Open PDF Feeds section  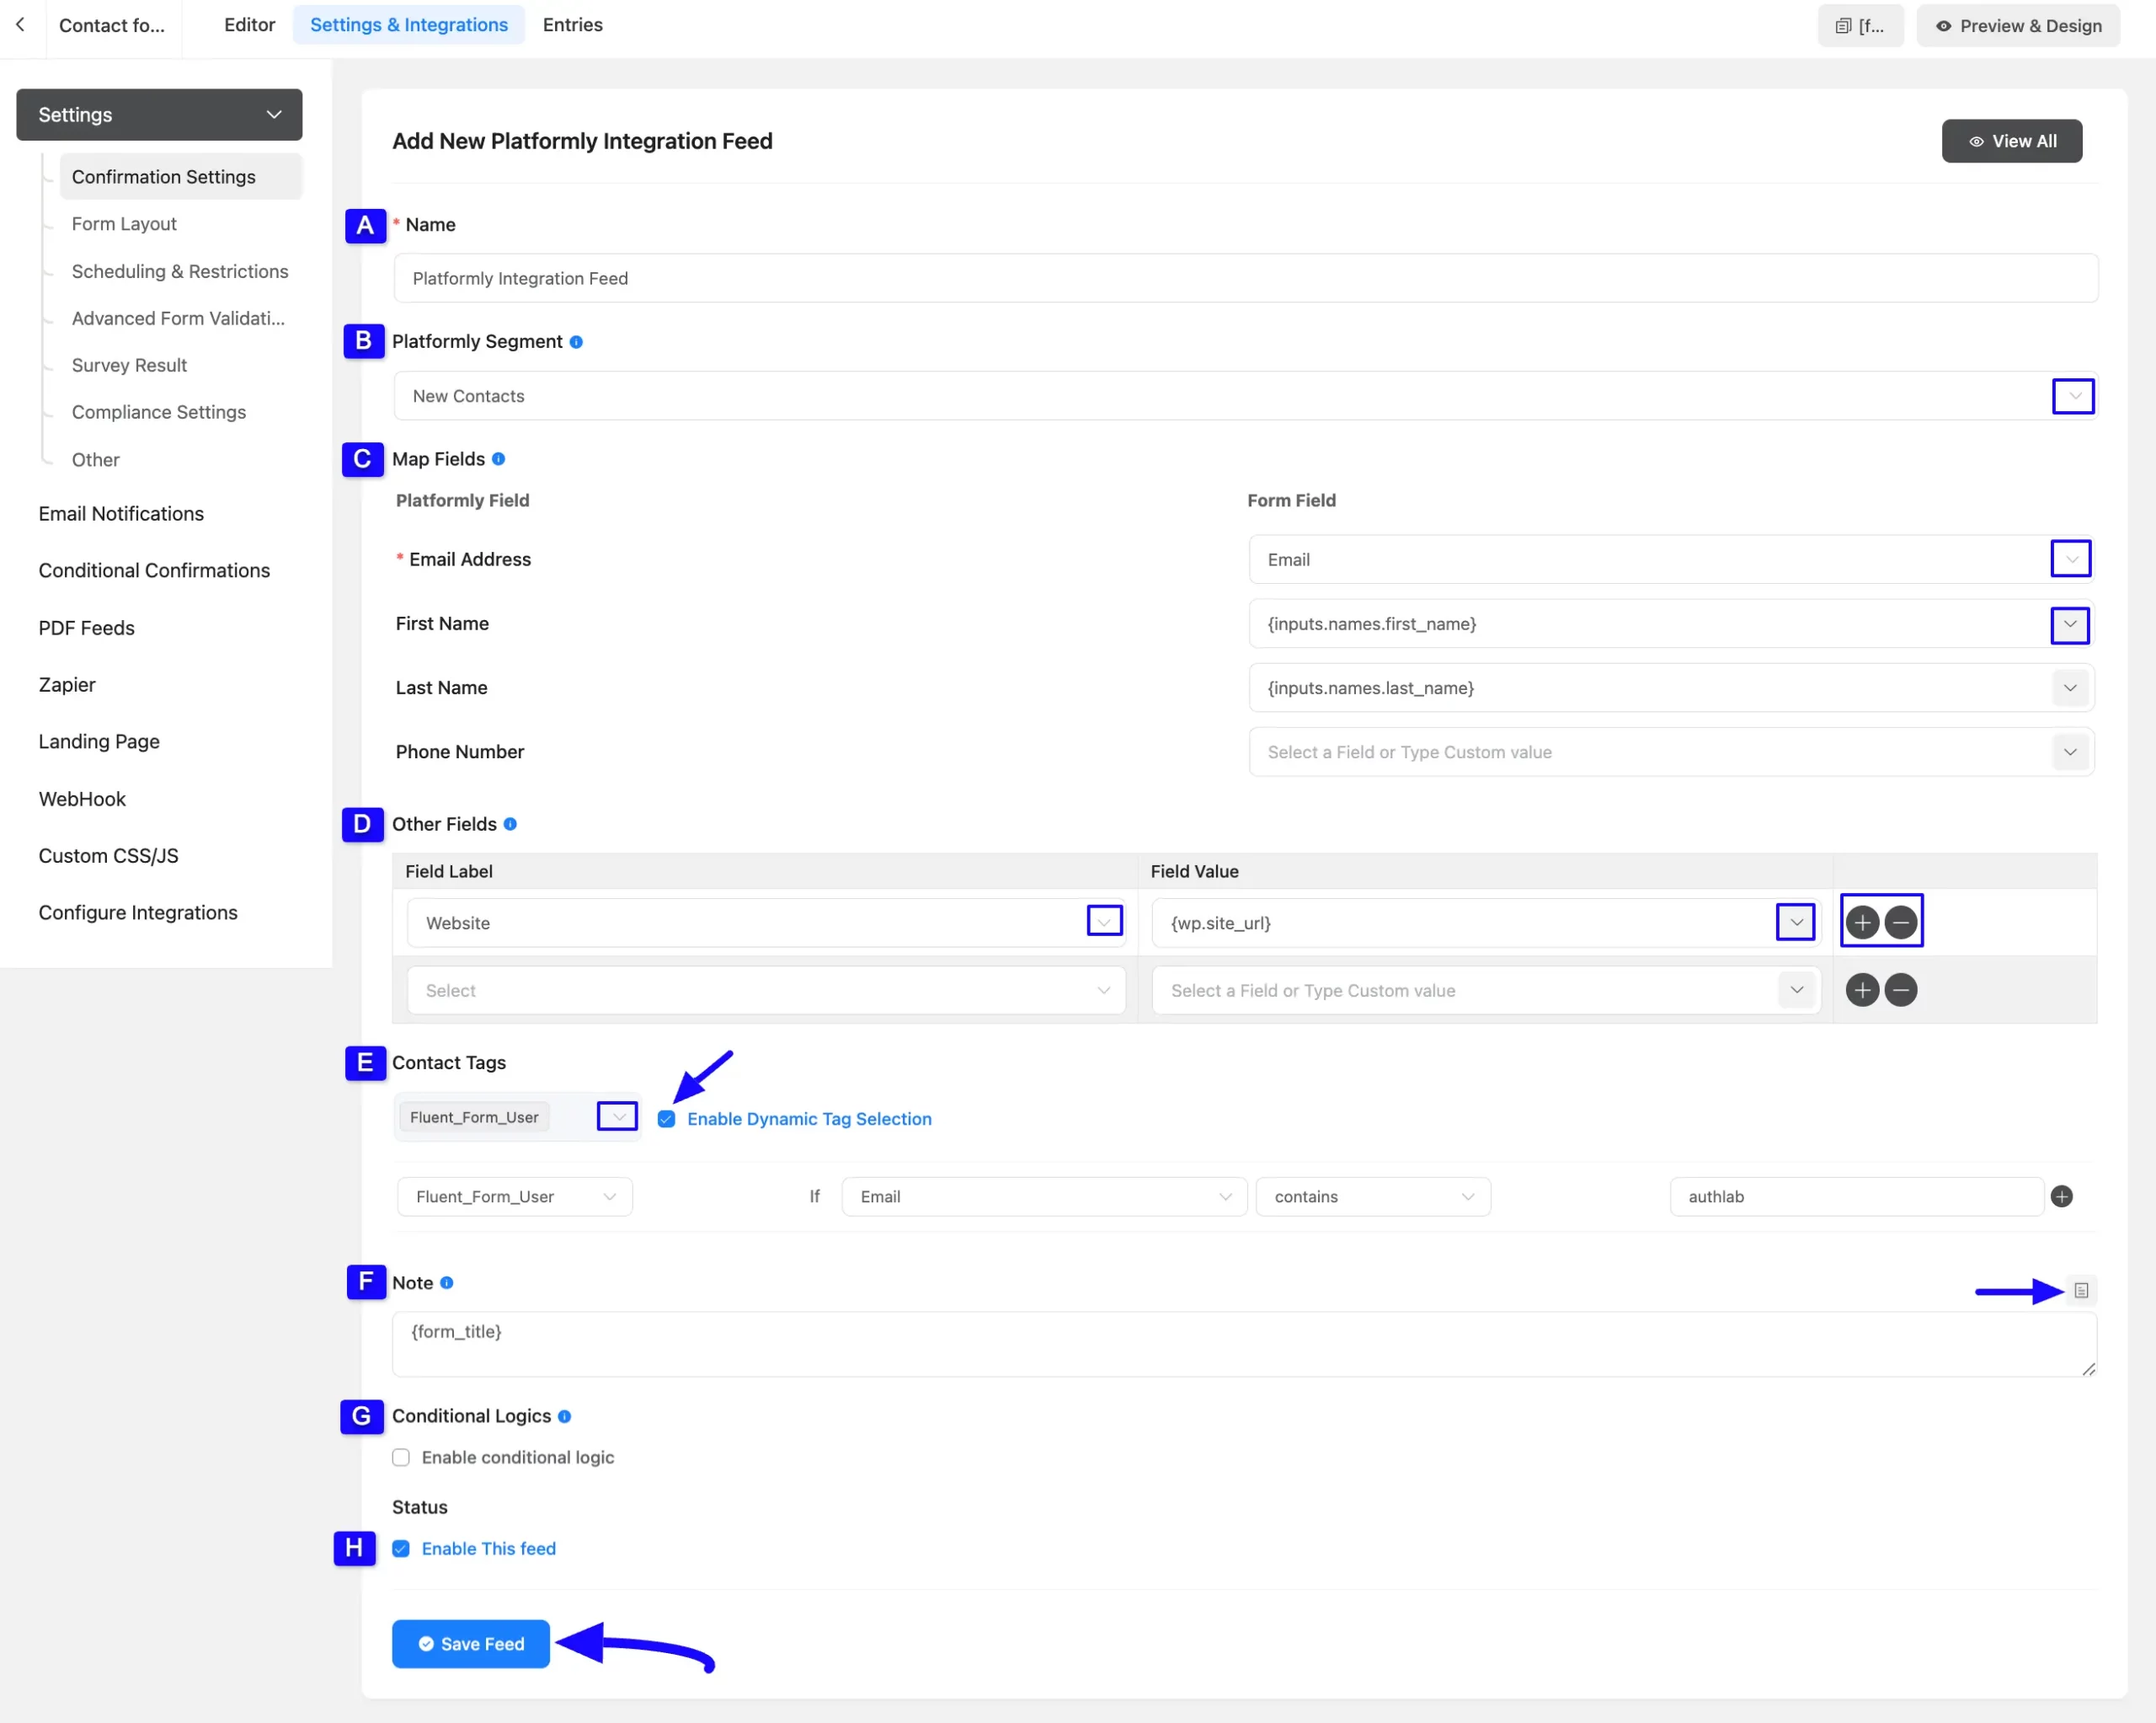(86, 629)
